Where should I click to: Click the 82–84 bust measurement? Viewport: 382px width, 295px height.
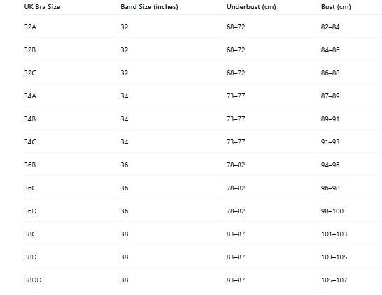(330, 27)
